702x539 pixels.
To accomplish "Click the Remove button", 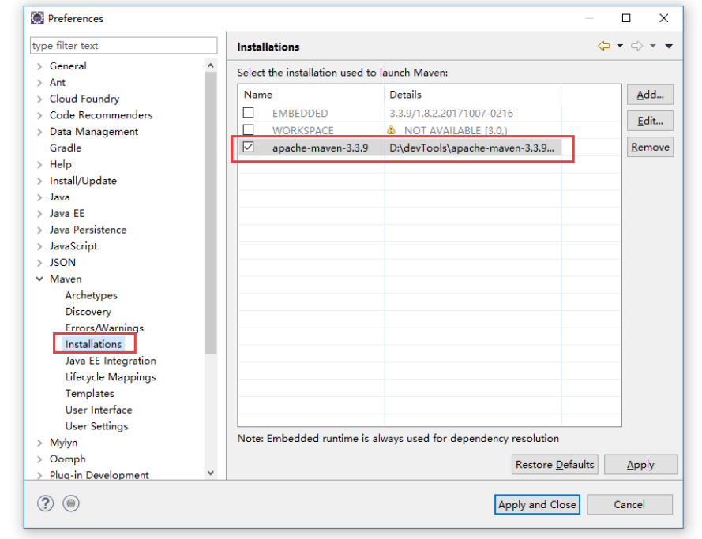I will click(650, 147).
